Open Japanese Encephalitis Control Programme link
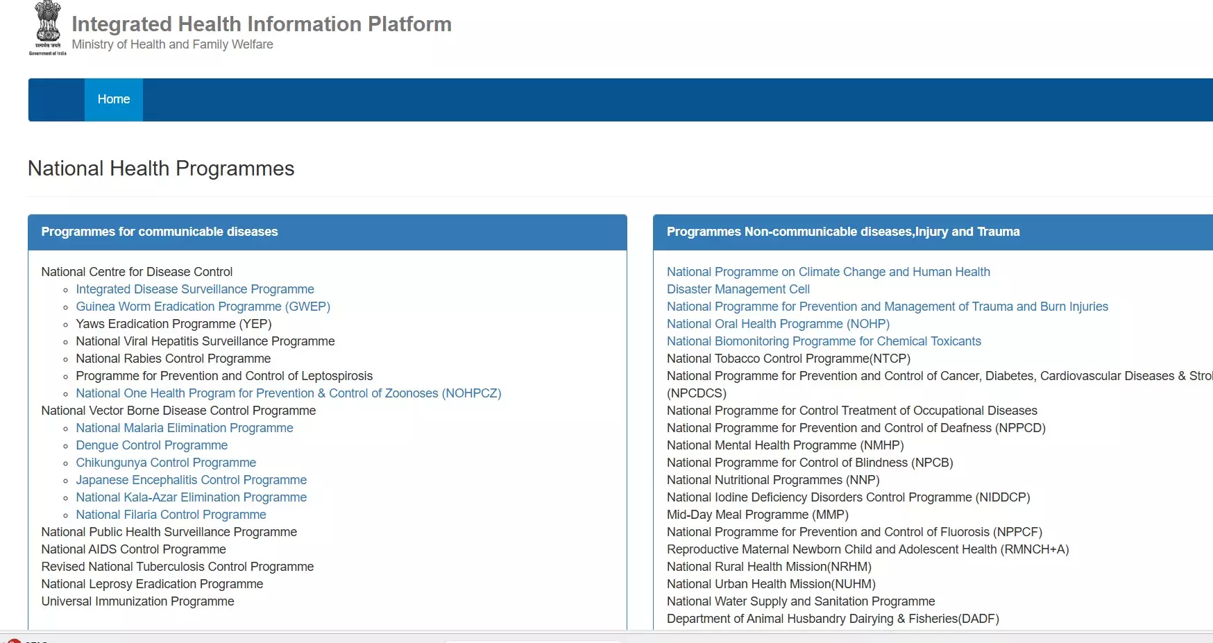The image size is (1213, 643). coord(191,480)
